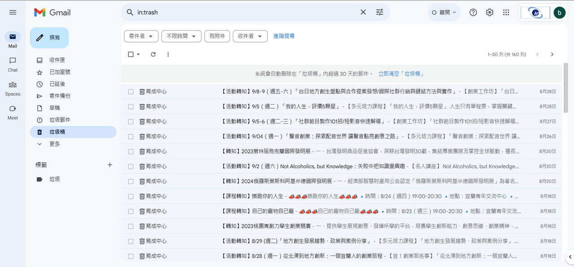Open the 【轉知】2023桃園青創力學生創業競賽 email
Screen dimensions: 574x267
point(341,226)
